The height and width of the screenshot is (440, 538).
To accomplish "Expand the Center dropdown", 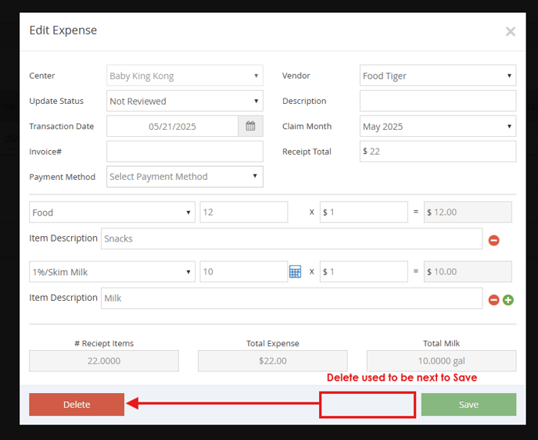I will click(x=185, y=76).
